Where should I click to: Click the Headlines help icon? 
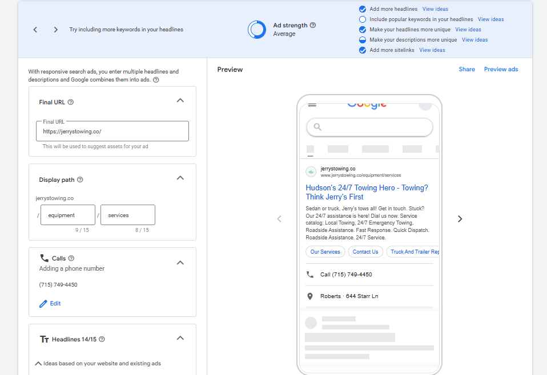coord(102,339)
